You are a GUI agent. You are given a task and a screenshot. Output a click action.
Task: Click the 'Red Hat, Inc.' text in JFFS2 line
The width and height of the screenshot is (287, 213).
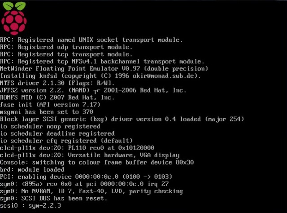pyautogui.click(x=163, y=90)
